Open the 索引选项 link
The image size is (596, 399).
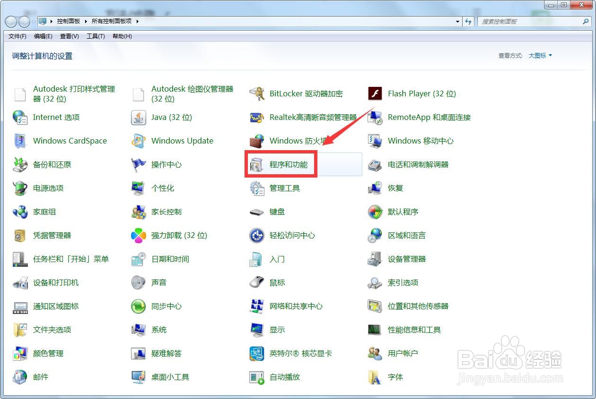tap(403, 282)
